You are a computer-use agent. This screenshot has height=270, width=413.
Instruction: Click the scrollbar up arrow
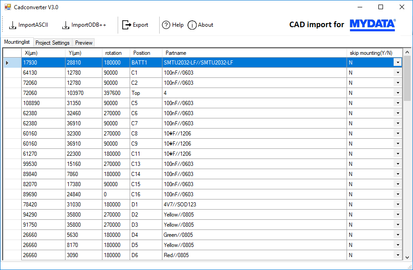pos(407,53)
